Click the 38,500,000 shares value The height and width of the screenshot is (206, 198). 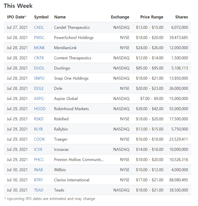tap(179, 190)
